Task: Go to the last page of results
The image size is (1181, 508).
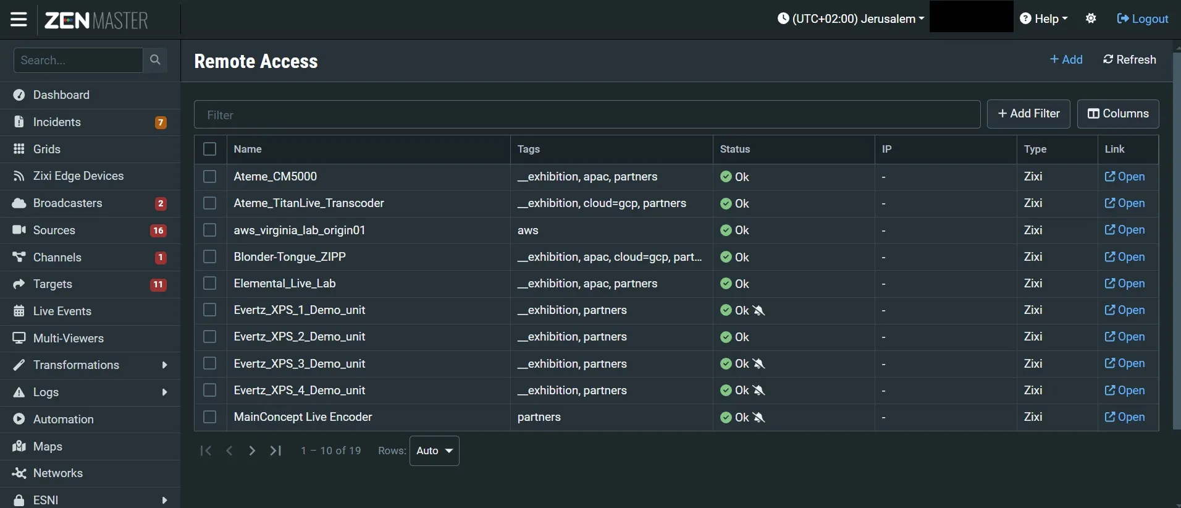Action: (x=275, y=451)
